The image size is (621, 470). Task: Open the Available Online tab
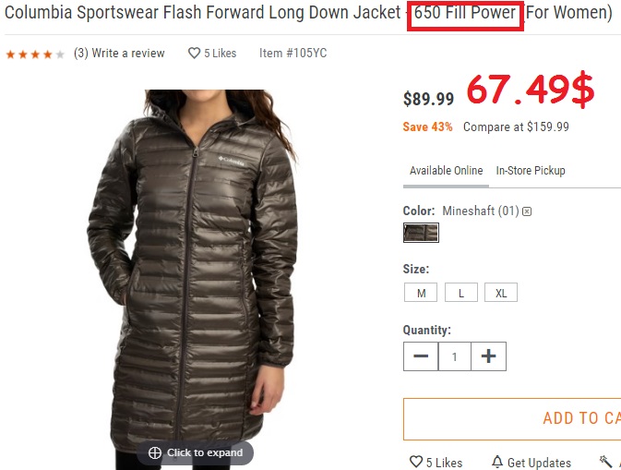tap(446, 171)
